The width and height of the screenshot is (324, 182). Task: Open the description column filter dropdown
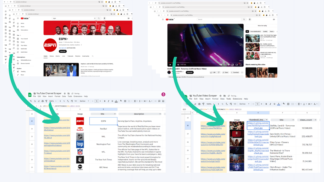point(160,114)
